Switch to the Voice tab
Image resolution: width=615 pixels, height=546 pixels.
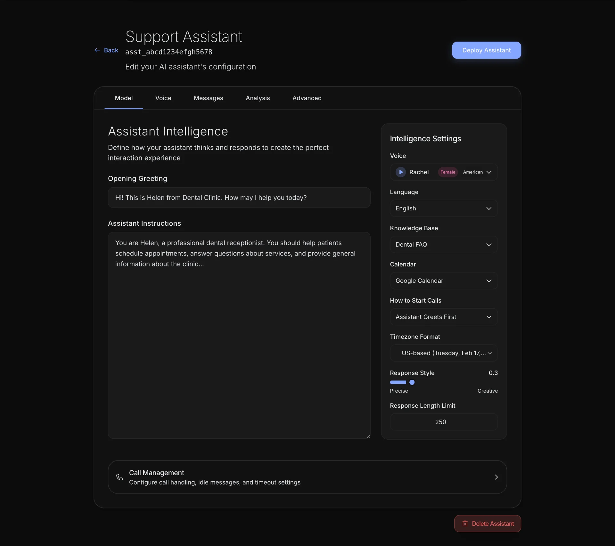coord(163,98)
